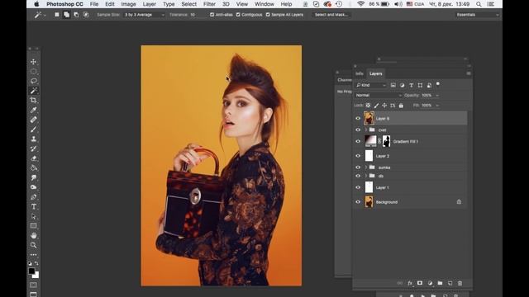The image size is (529, 297).
Task: Click Add to Selection mode icon
Action: [66, 15]
